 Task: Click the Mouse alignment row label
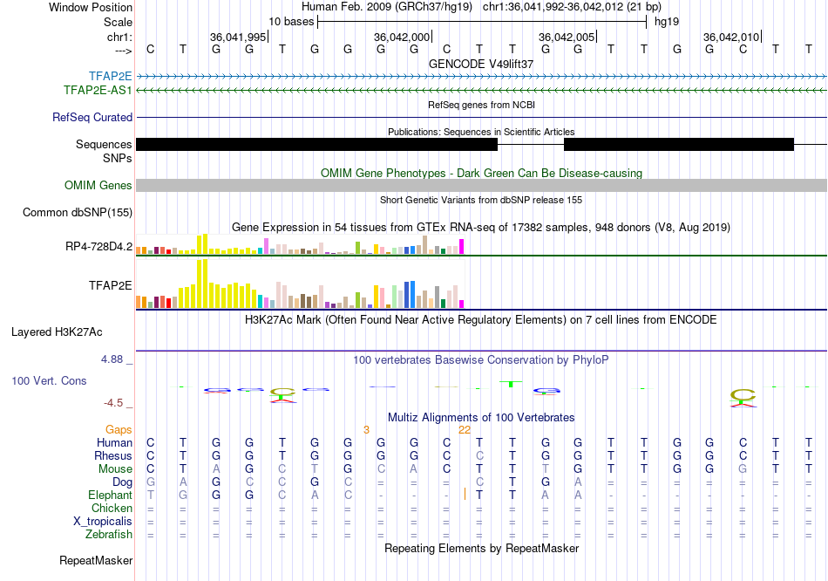click(x=116, y=469)
